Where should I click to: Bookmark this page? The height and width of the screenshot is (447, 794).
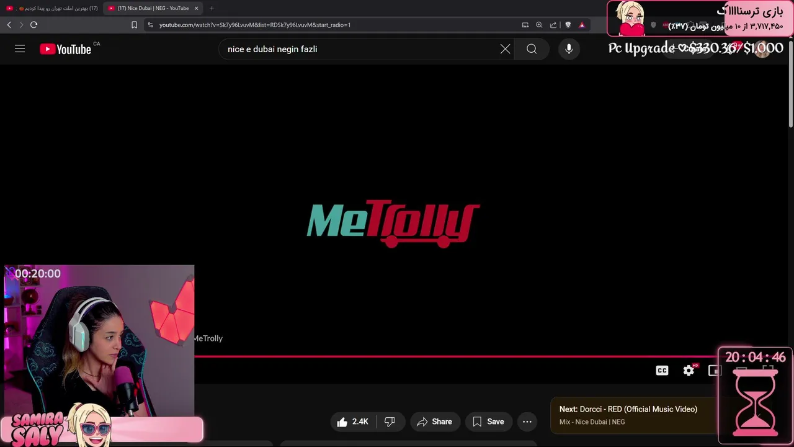pos(134,25)
